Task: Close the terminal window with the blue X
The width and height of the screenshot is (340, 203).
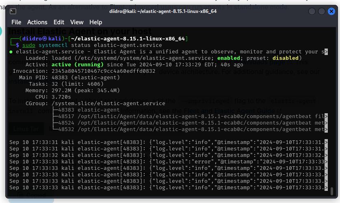Action: click(331, 11)
